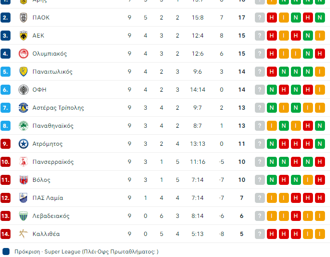Click the ΠΑΟΚ next-match question mark box
The height and width of the screenshot is (257, 330).
[x=259, y=18]
